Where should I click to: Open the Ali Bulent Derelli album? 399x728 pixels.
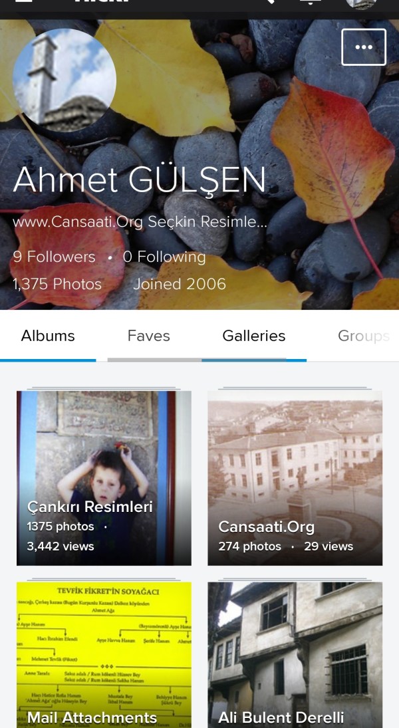click(x=295, y=655)
